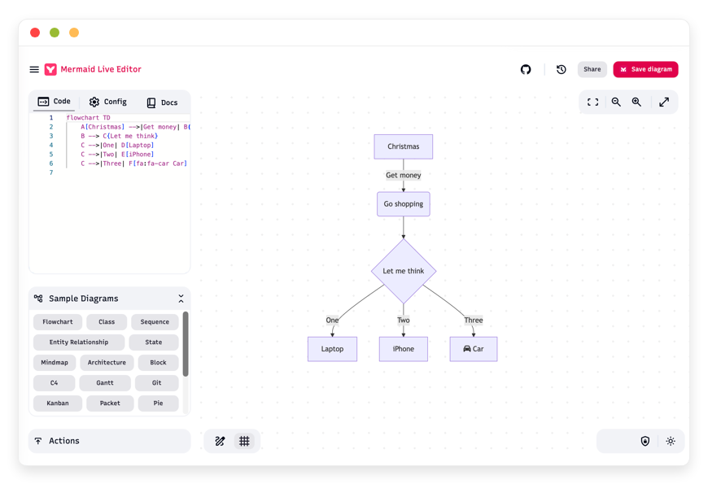The height and width of the screenshot is (484, 708).
Task: Click the sample diagrams scrollbar
Action: [186, 344]
